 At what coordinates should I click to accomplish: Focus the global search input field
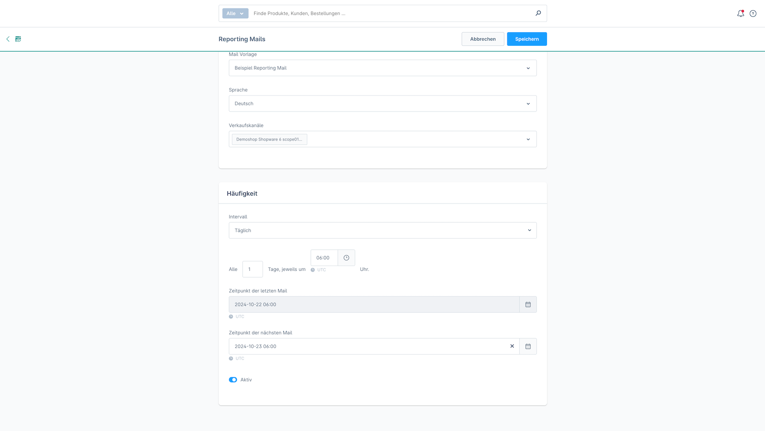click(x=392, y=13)
